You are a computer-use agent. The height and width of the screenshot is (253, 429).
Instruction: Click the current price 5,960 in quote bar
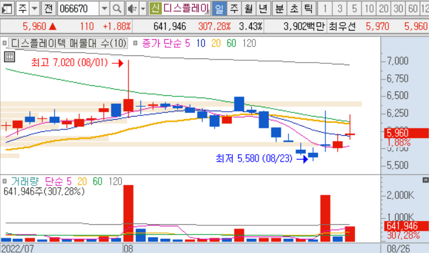click(x=34, y=26)
